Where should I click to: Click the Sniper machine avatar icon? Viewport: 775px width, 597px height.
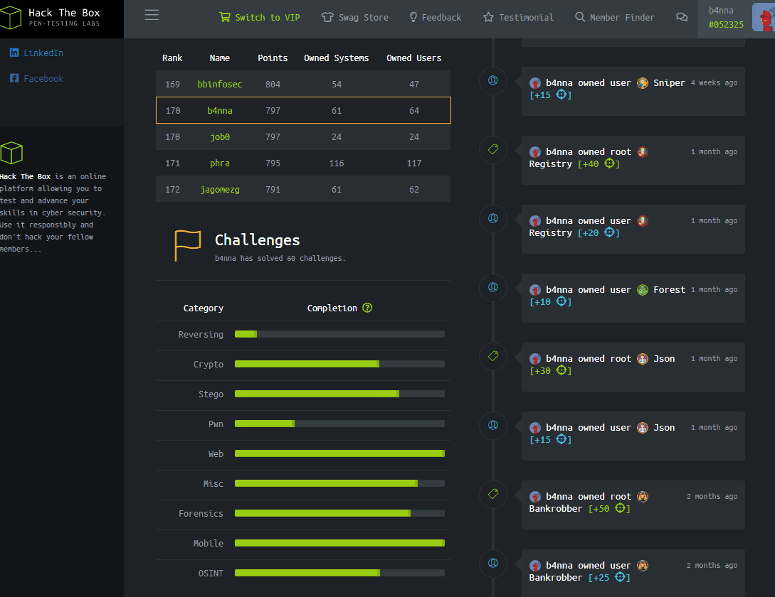click(x=643, y=83)
